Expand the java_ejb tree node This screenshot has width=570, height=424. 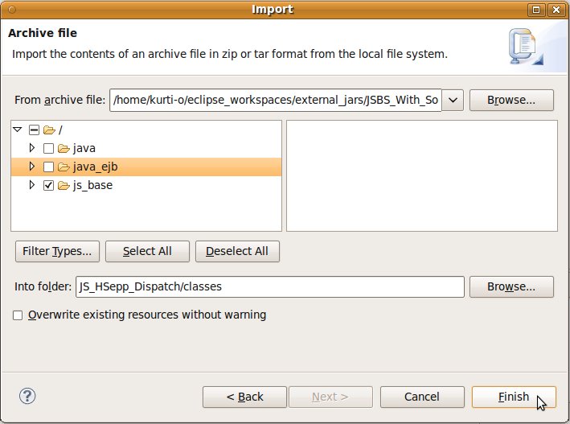[x=32, y=167]
